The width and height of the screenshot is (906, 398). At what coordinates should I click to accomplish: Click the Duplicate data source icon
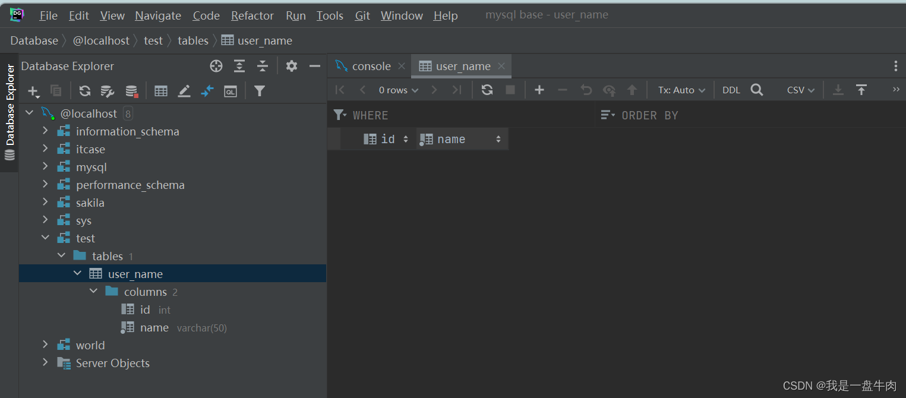coord(56,91)
